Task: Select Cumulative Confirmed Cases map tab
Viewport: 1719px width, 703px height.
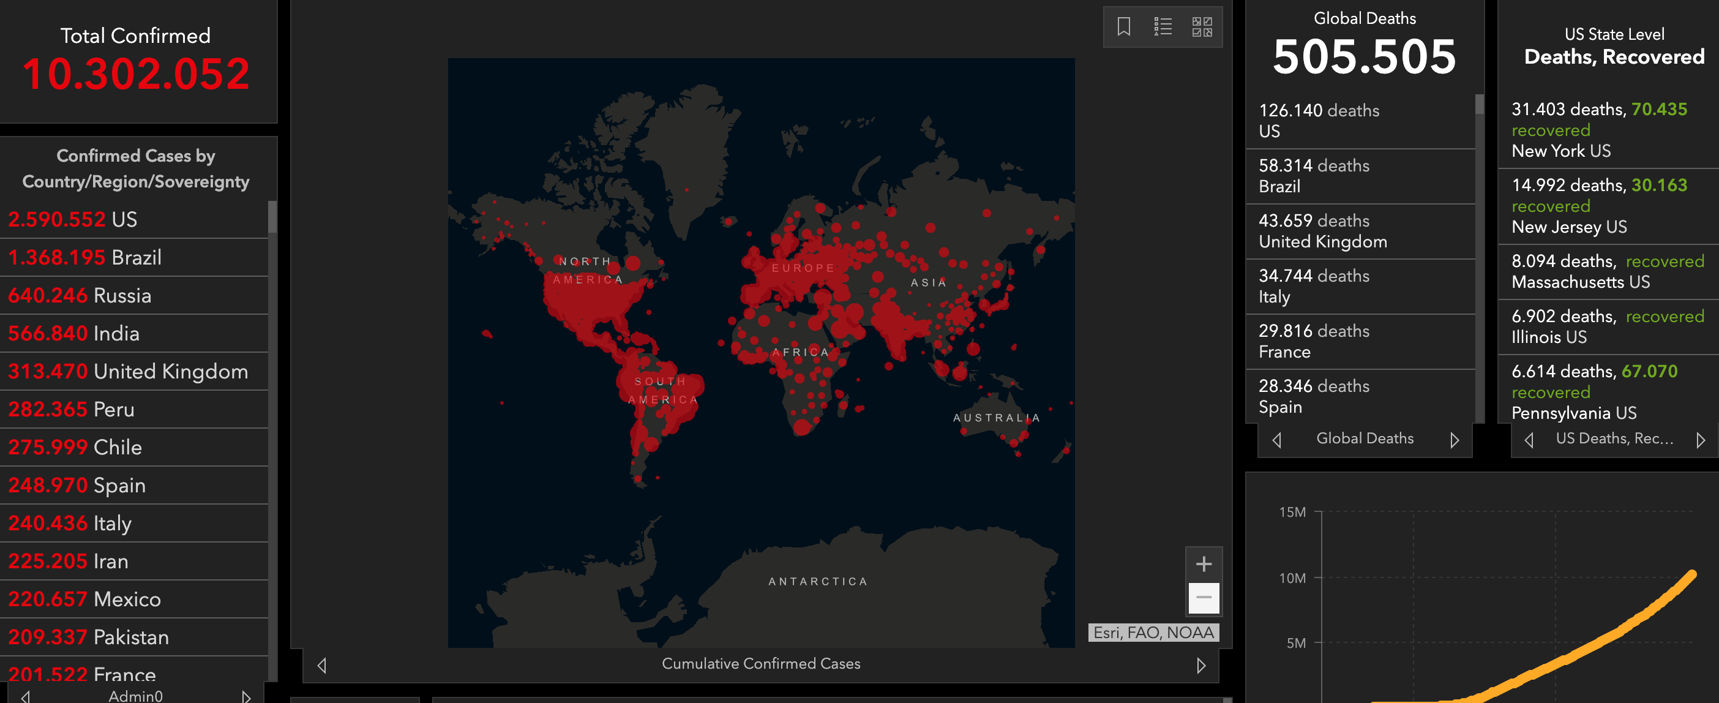Action: pos(761,664)
